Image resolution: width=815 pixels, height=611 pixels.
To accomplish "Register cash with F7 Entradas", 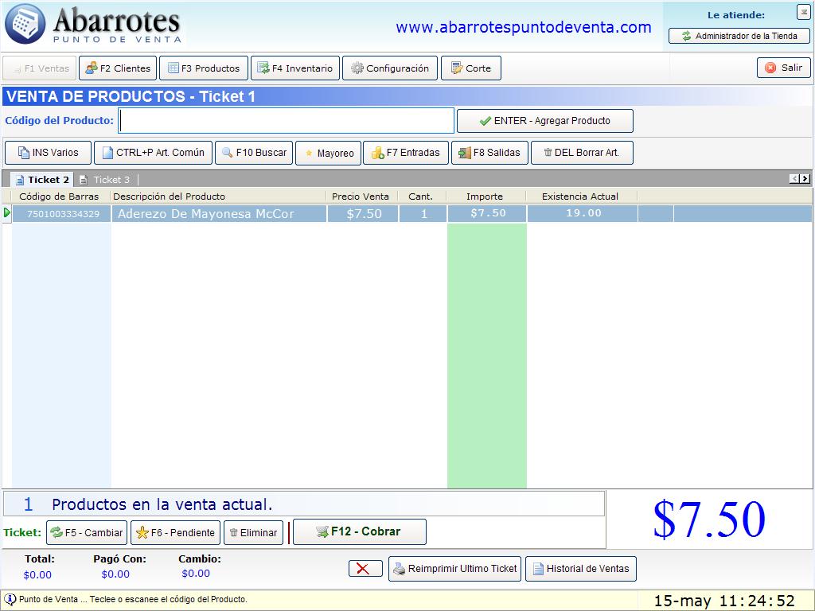I will point(405,153).
